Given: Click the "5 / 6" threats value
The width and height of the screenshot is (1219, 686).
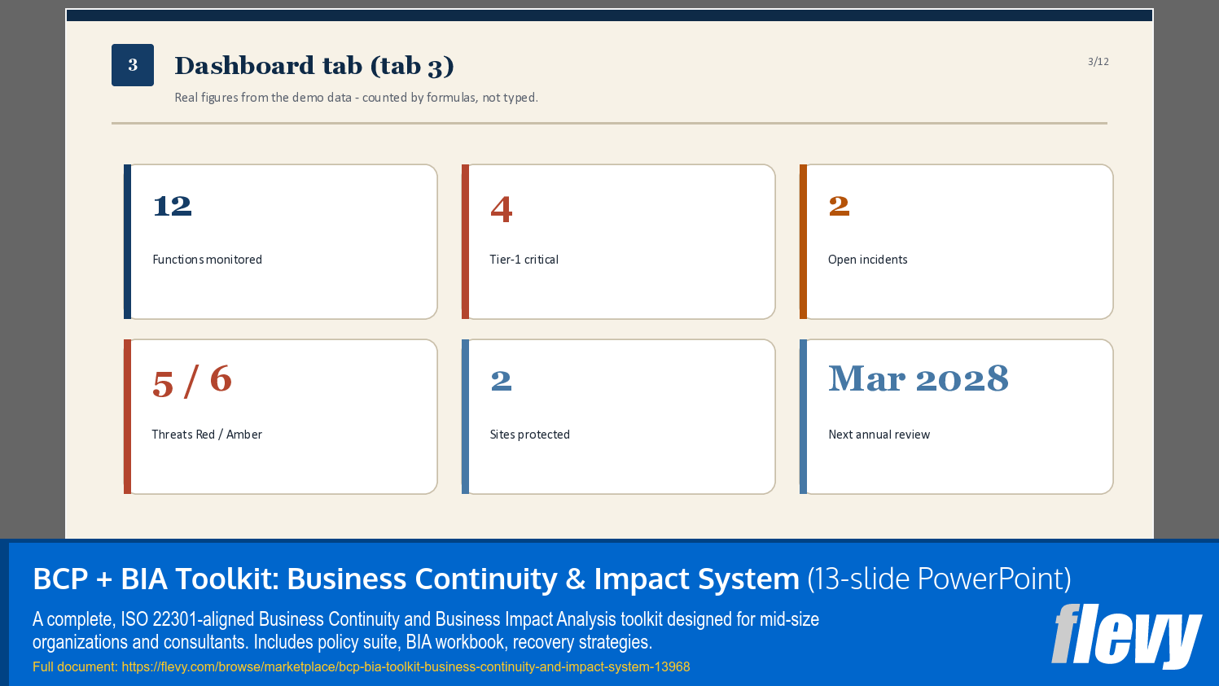Looking at the screenshot, I should (192, 381).
